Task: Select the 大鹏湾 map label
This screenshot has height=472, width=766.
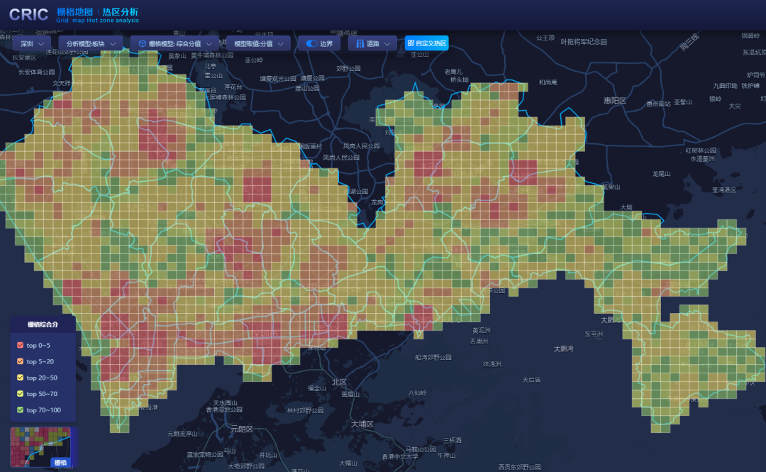Action: tap(563, 348)
